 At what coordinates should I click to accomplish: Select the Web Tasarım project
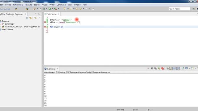coord(7,30)
